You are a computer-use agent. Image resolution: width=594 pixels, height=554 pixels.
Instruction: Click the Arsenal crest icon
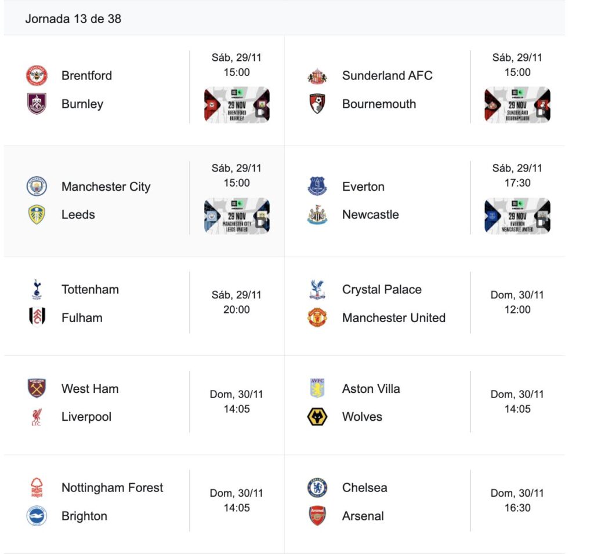tap(317, 516)
